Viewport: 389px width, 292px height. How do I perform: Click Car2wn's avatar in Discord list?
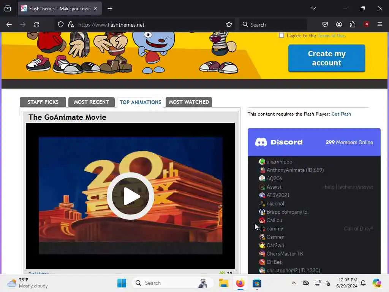pos(262,245)
